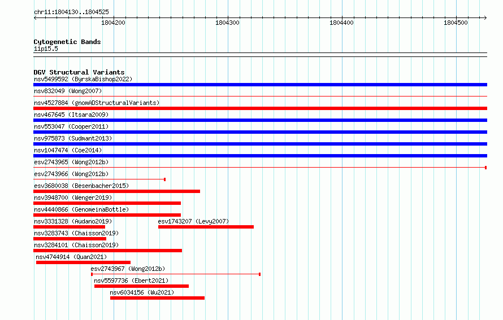Click the 1804500 ruler tick label
Viewport: 503px width, 320px height.
point(456,23)
